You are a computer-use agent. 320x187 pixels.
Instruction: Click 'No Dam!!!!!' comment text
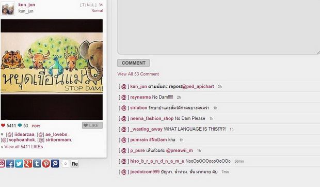163,97
